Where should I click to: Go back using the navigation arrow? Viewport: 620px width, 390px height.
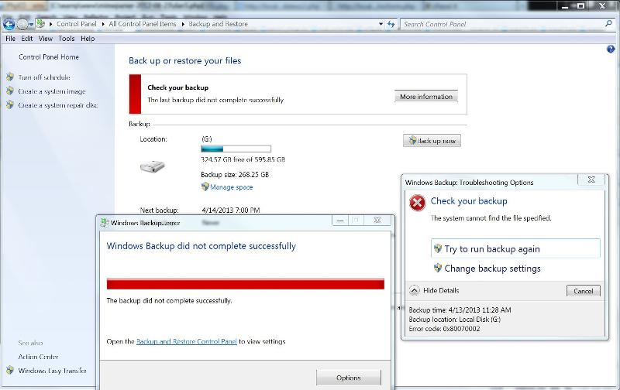[9, 24]
